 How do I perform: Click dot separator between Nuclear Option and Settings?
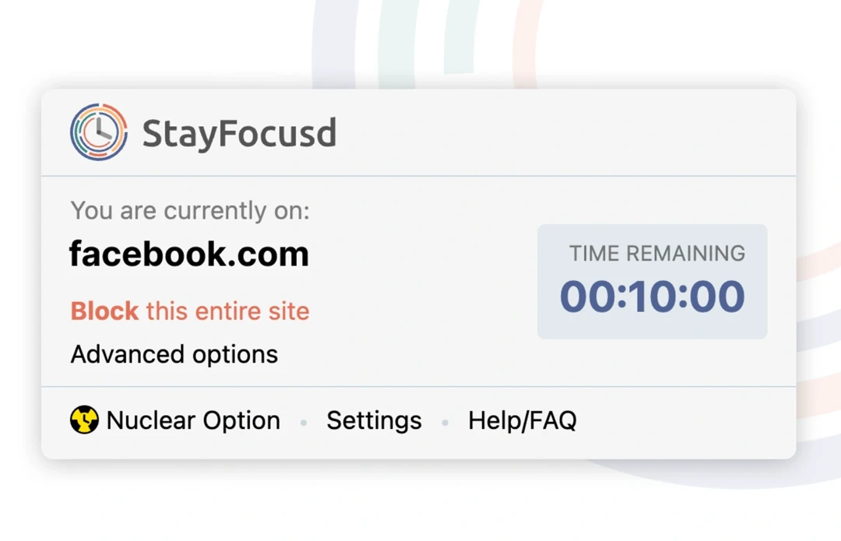(x=304, y=423)
